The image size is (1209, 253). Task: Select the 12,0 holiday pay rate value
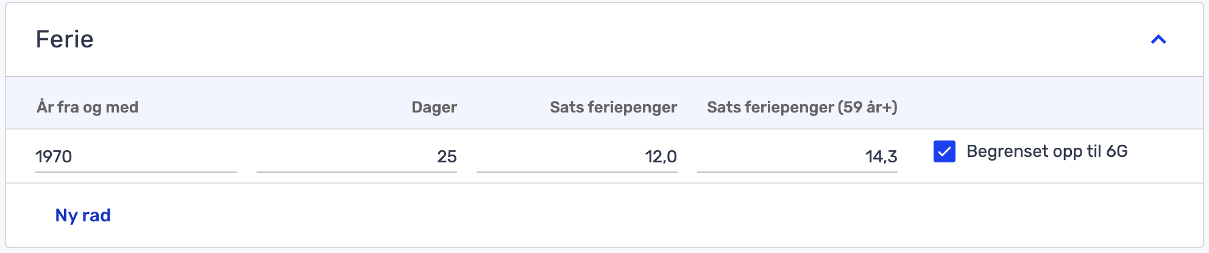[661, 156]
